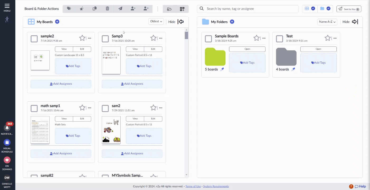The height and width of the screenshot is (190, 370).
Task: Toggle the boards view filter near search
Action: point(310,9)
